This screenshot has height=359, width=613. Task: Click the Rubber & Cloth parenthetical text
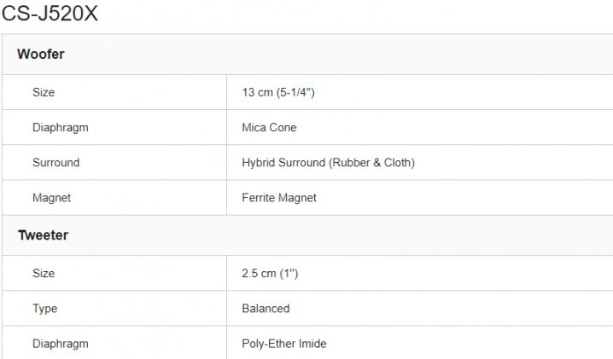pos(371,163)
